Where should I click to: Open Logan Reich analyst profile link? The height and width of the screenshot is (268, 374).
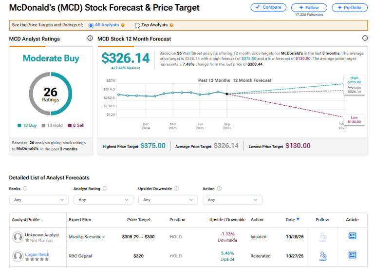(x=37, y=254)
